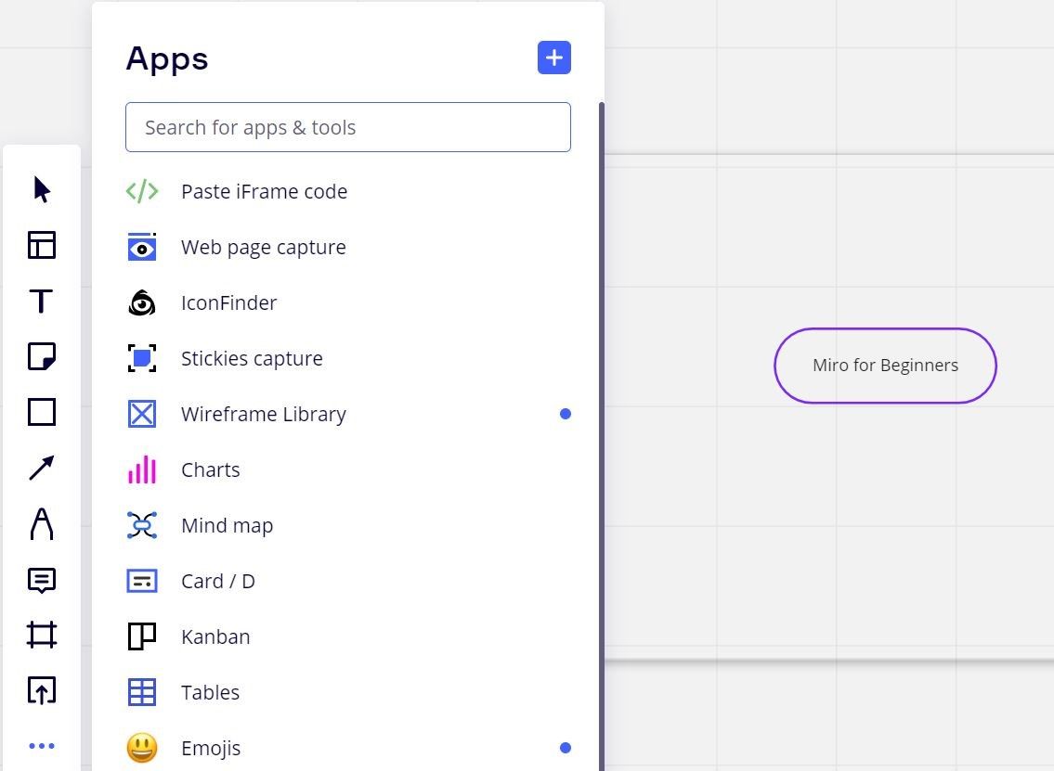Image resolution: width=1054 pixels, height=771 pixels.
Task: Select the comment tool
Action: [42, 581]
